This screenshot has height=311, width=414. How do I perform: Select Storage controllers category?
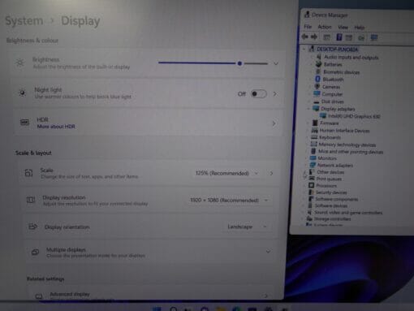[332, 218]
